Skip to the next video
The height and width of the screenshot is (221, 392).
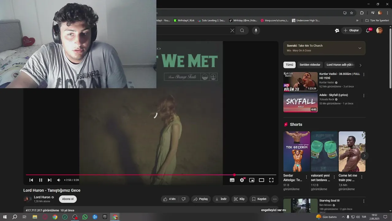50,180
